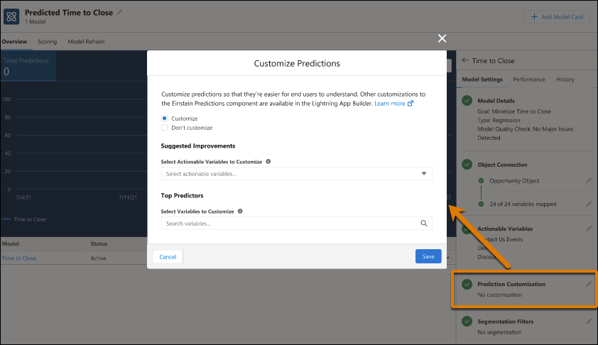Edit the Opportunity Object with pencil icon

point(589,181)
